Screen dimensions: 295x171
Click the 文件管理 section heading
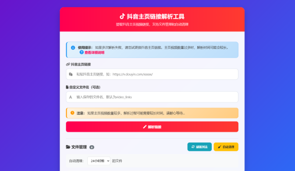[79, 147]
